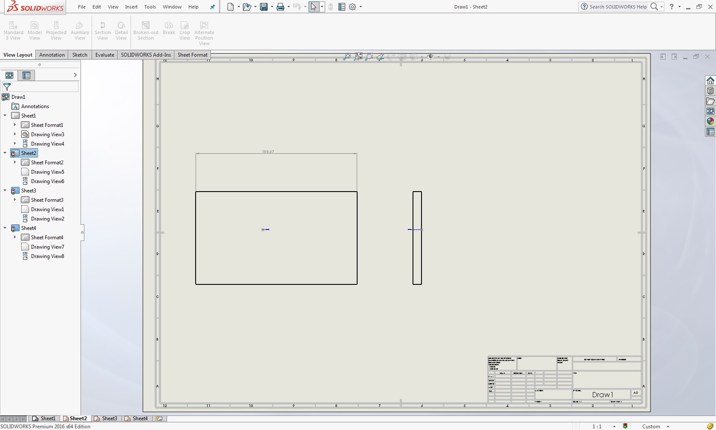Click the Save floppy disk icon
This screenshot has height=430, width=716.
click(x=263, y=7)
